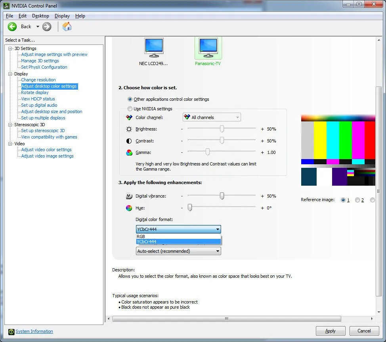This screenshot has height=342, width=386.
Task: Open the System Information link
Action: coord(34,331)
